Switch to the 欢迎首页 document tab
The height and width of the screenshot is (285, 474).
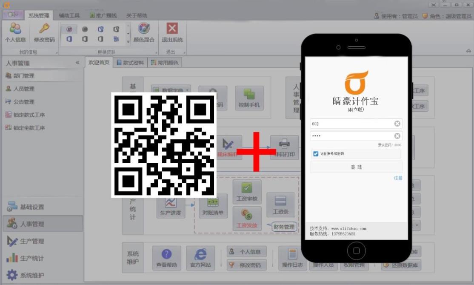(99, 62)
